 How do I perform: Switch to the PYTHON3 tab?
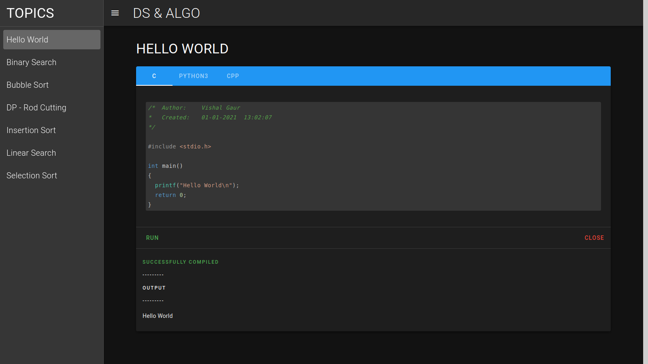[194, 76]
